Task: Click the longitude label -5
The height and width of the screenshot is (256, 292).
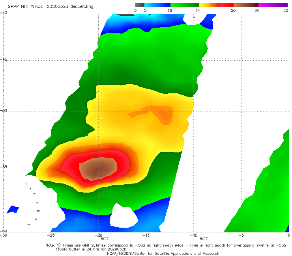Action: (x=241, y=235)
